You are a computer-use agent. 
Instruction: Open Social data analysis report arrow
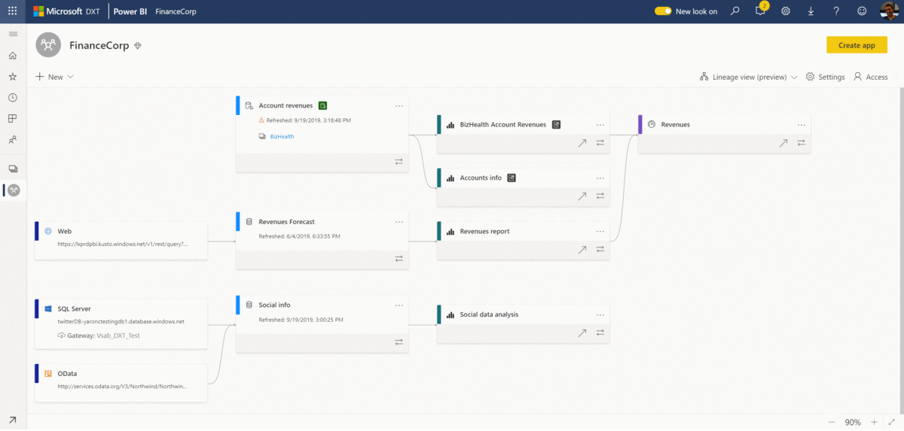pos(582,332)
